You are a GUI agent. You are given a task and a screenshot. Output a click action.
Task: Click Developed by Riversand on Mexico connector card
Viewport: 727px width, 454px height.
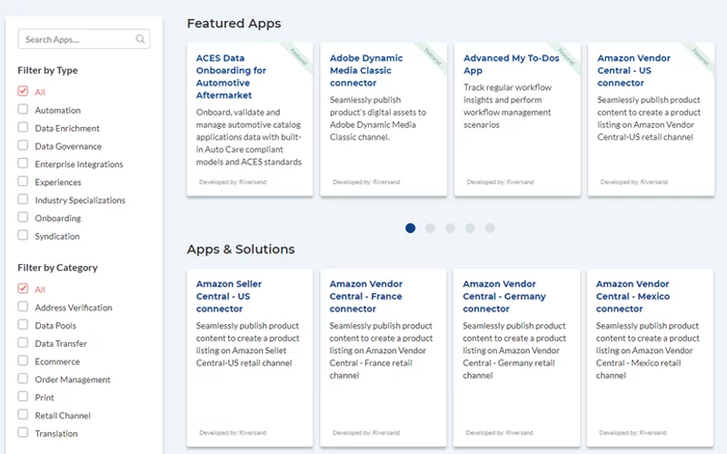pos(632,433)
